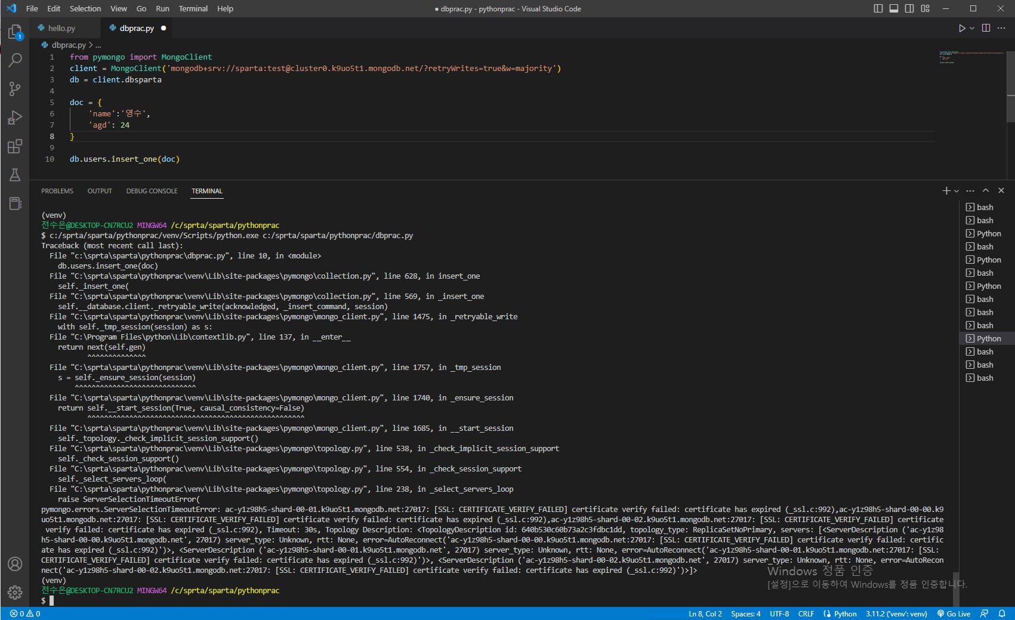This screenshot has width=1015, height=620.
Task: Change indentation via Spaces: 4
Action: point(746,613)
